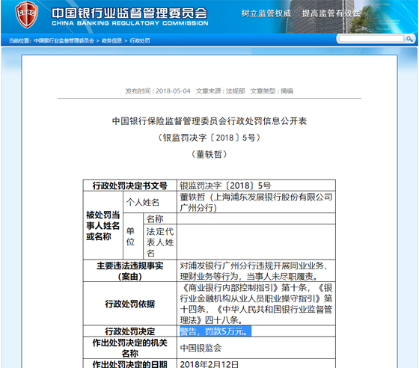Click the article title 行政处罚信息公开表
419x368 pixels.
click(209, 121)
